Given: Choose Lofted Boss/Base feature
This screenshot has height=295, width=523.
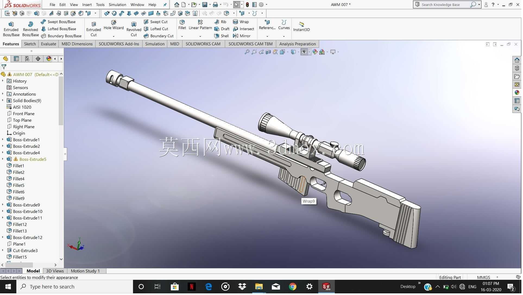Looking at the screenshot, I should (58, 29).
